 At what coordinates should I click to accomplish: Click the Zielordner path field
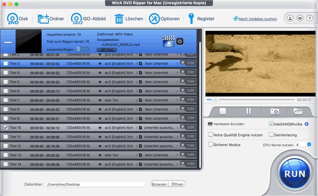pyautogui.click(x=95, y=184)
